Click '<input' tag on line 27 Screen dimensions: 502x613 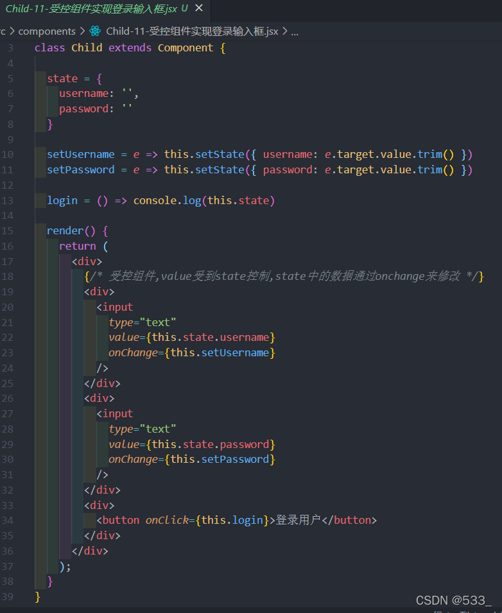tap(114, 413)
